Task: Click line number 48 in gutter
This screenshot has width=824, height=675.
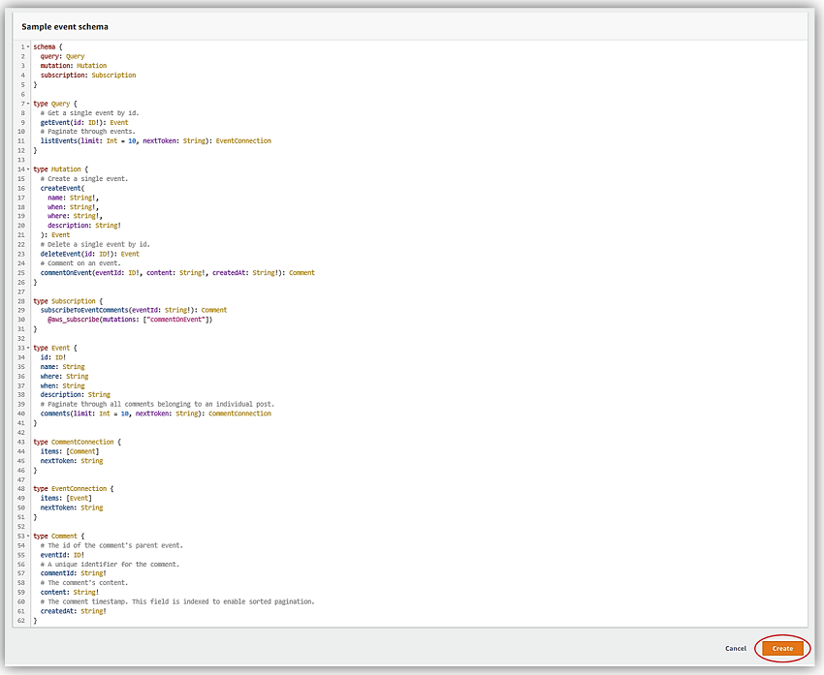Action: tap(20, 489)
